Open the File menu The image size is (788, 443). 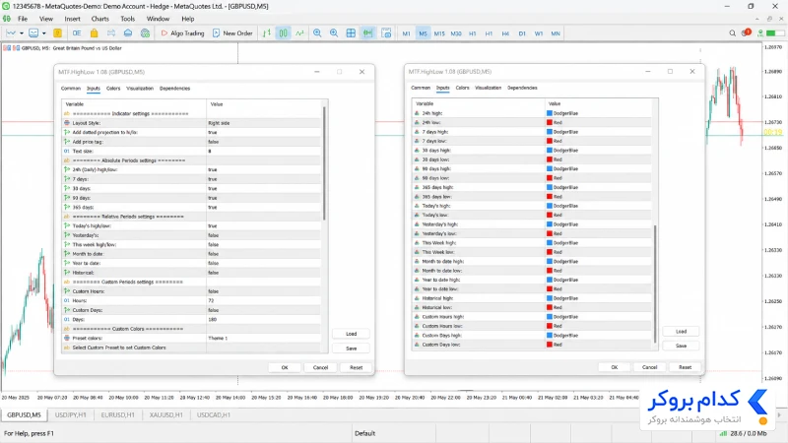[23, 19]
